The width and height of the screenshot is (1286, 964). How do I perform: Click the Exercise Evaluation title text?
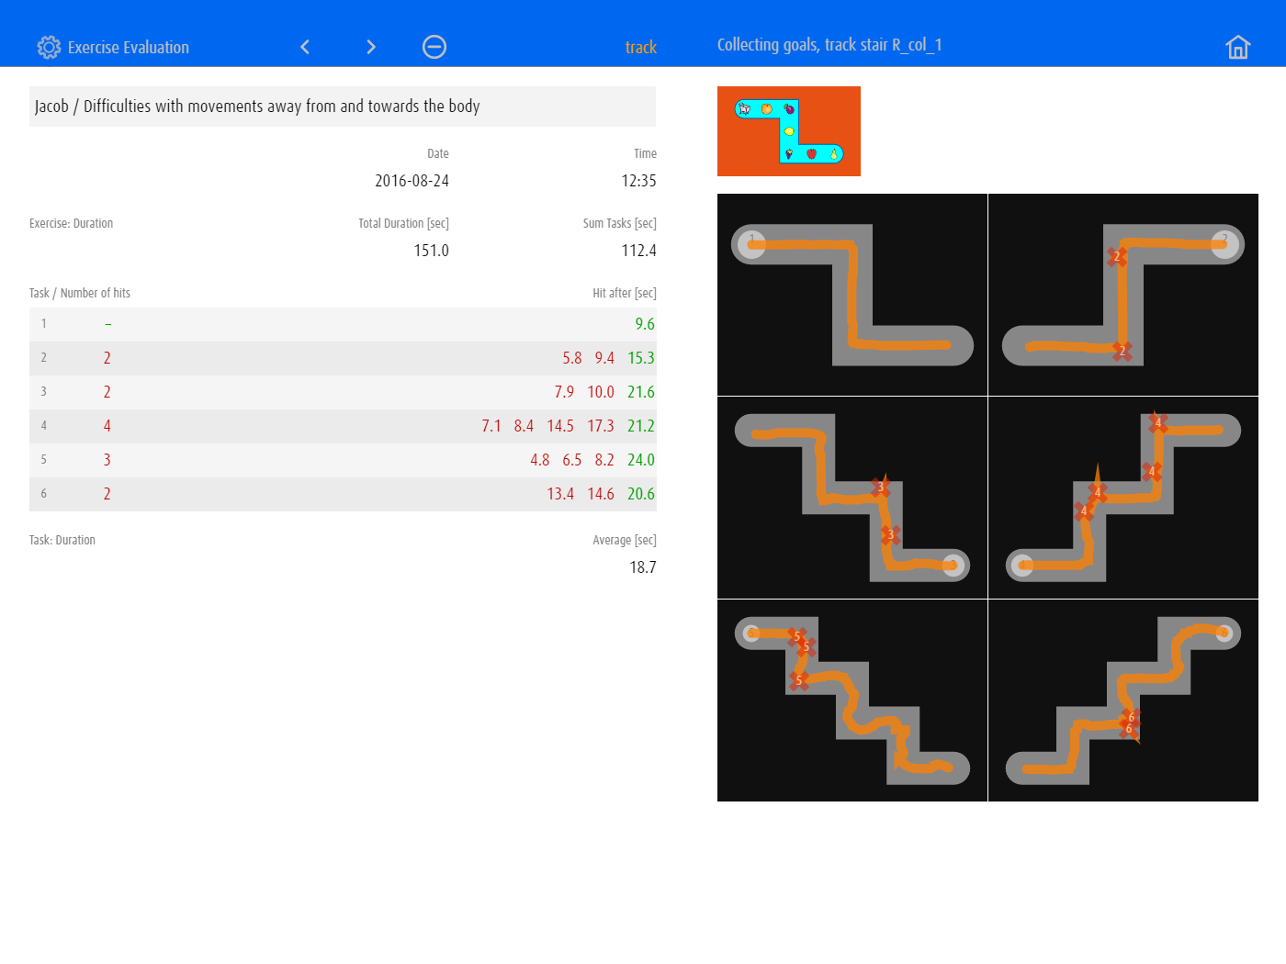(x=129, y=48)
